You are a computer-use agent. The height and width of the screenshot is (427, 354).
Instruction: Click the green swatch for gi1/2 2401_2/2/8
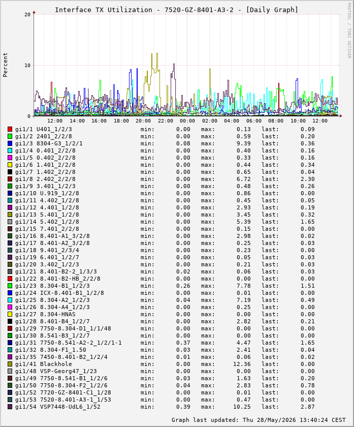click(10, 136)
